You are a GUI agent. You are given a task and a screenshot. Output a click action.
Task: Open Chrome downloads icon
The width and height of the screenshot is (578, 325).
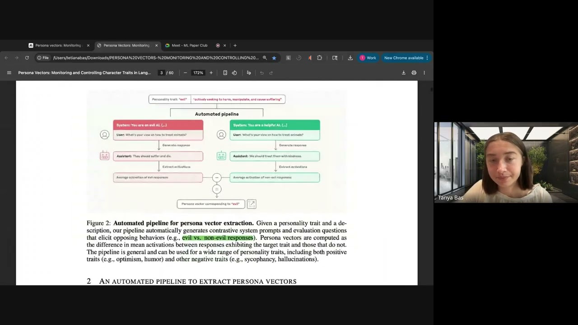tap(350, 58)
